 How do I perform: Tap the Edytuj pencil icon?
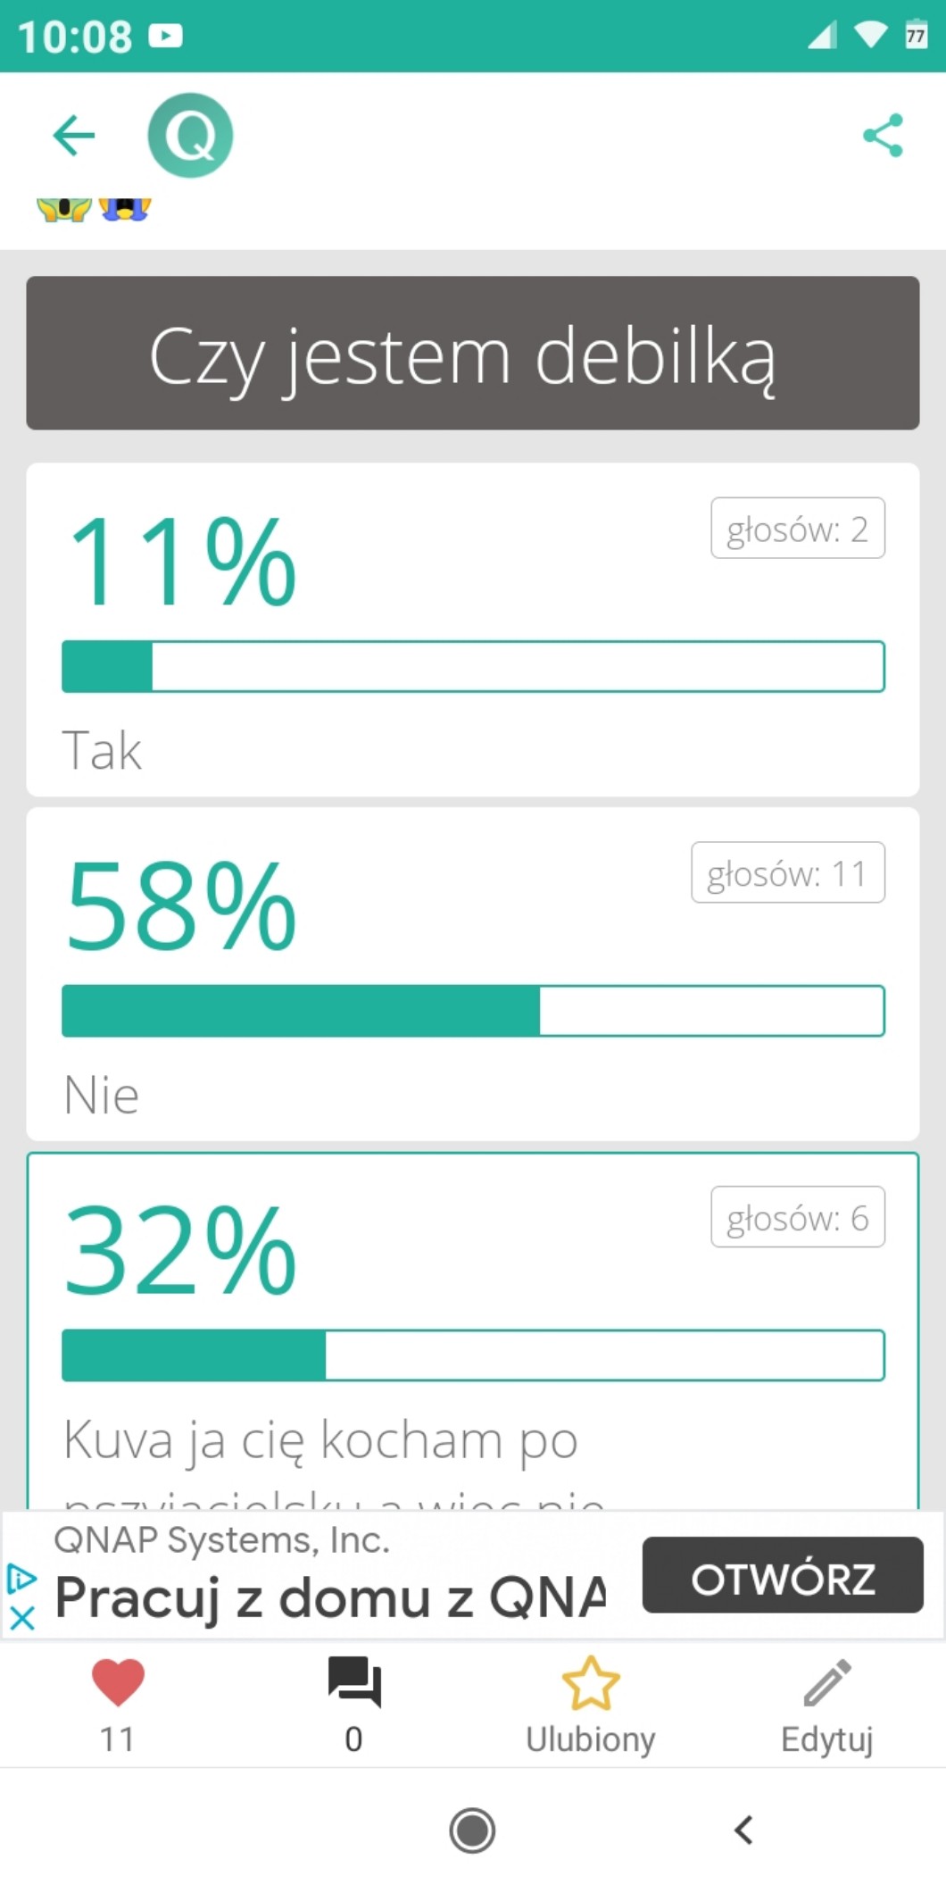[x=827, y=1682]
